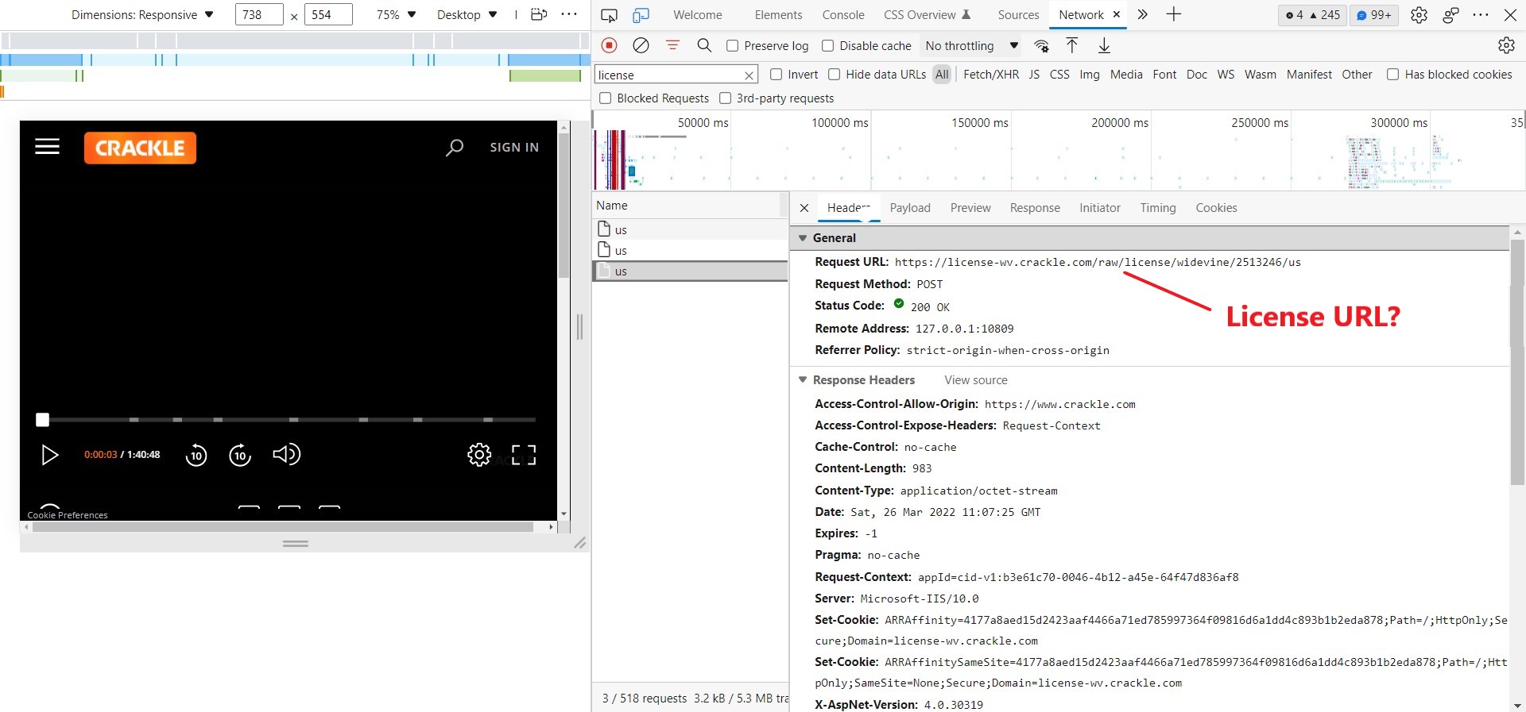Collapse the General headers section
Image resolution: width=1526 pixels, height=712 pixels.
pos(803,238)
